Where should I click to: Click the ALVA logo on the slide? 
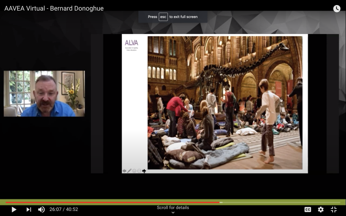click(x=131, y=43)
